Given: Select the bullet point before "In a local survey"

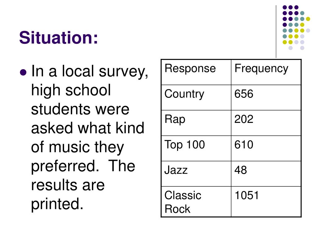Looking at the screenshot, I should [23, 72].
